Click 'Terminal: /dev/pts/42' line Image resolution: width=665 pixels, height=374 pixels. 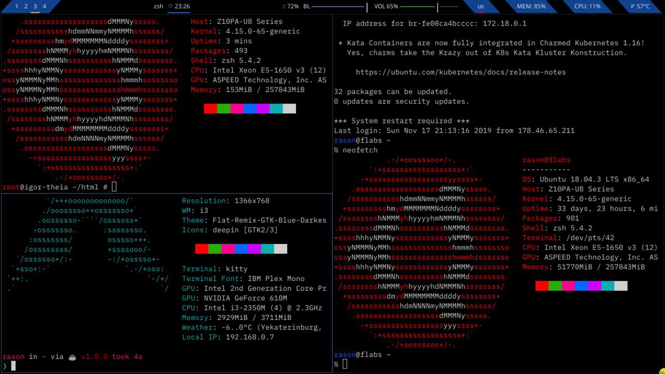(568, 238)
